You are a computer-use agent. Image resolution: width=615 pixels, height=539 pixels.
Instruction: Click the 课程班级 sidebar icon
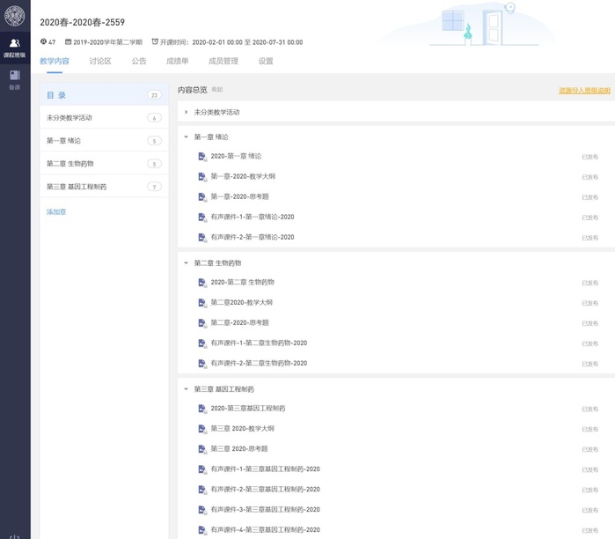pyautogui.click(x=15, y=48)
